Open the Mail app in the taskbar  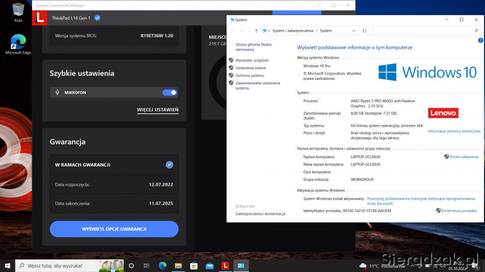point(210,266)
